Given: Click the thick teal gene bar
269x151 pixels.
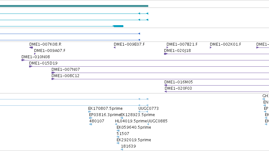Looking at the screenshot, I should 74,6.
